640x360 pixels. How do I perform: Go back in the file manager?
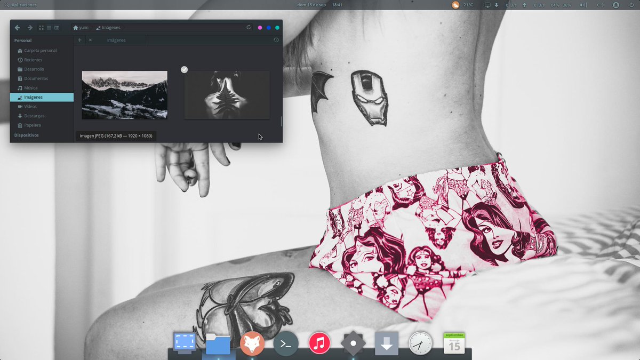pos(17,28)
